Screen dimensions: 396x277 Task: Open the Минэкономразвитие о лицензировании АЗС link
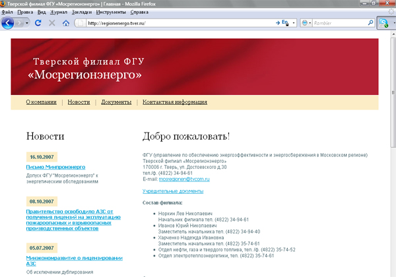(74, 261)
